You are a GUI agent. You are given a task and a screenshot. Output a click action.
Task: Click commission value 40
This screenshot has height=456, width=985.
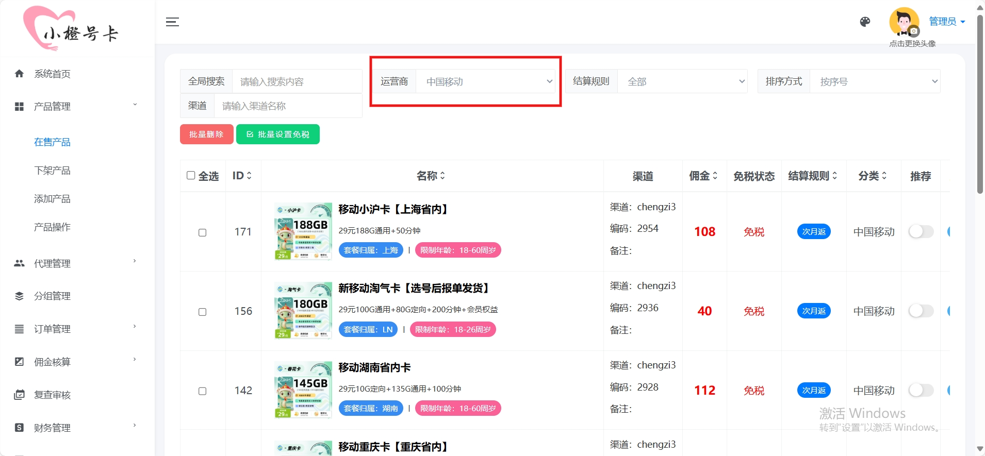704,311
